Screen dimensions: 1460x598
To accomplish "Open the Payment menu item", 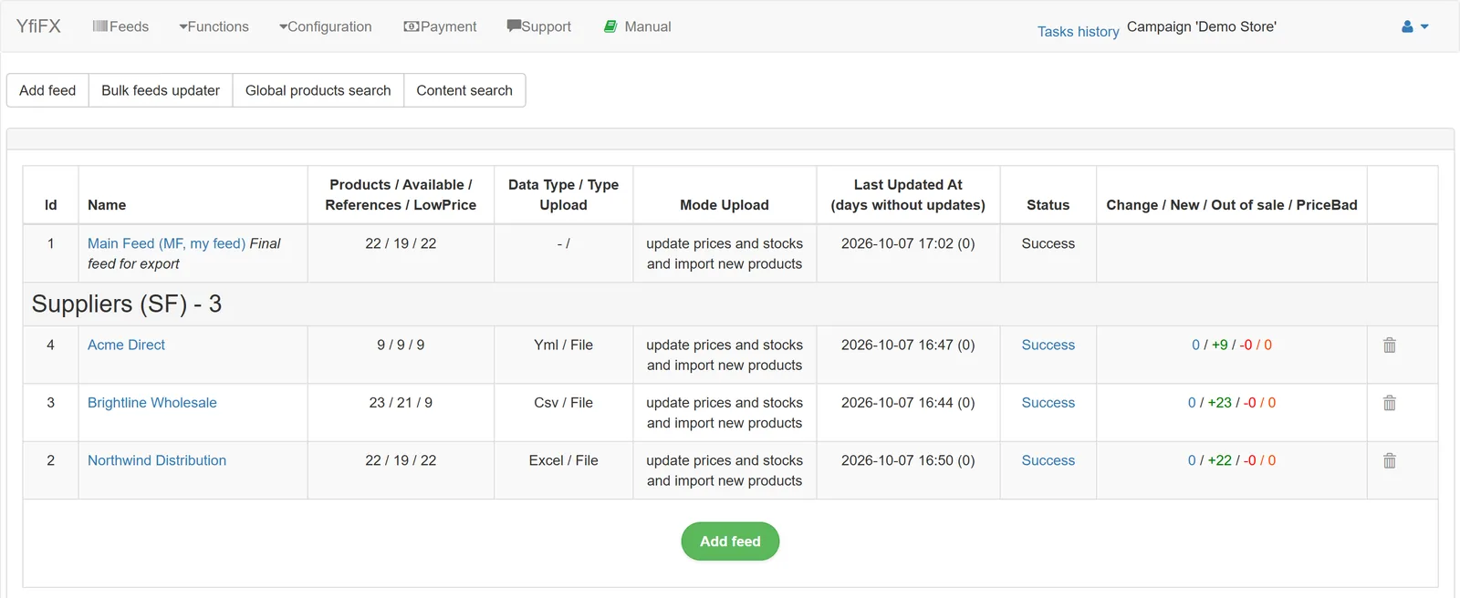I will [440, 26].
